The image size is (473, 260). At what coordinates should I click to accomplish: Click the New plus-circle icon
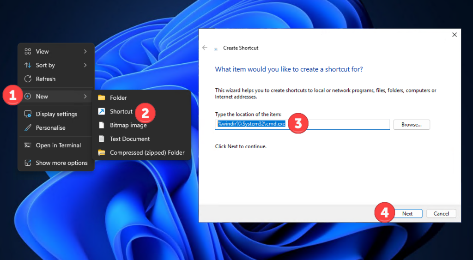tap(28, 97)
